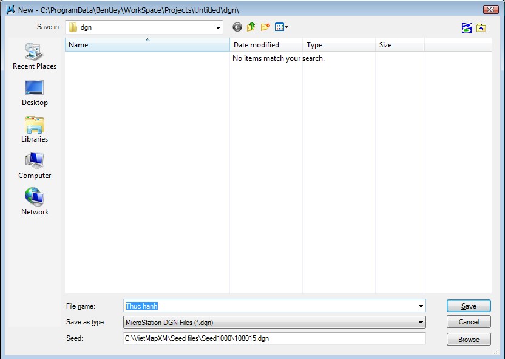Go to Desktop location
The height and width of the screenshot is (359, 505).
35,92
